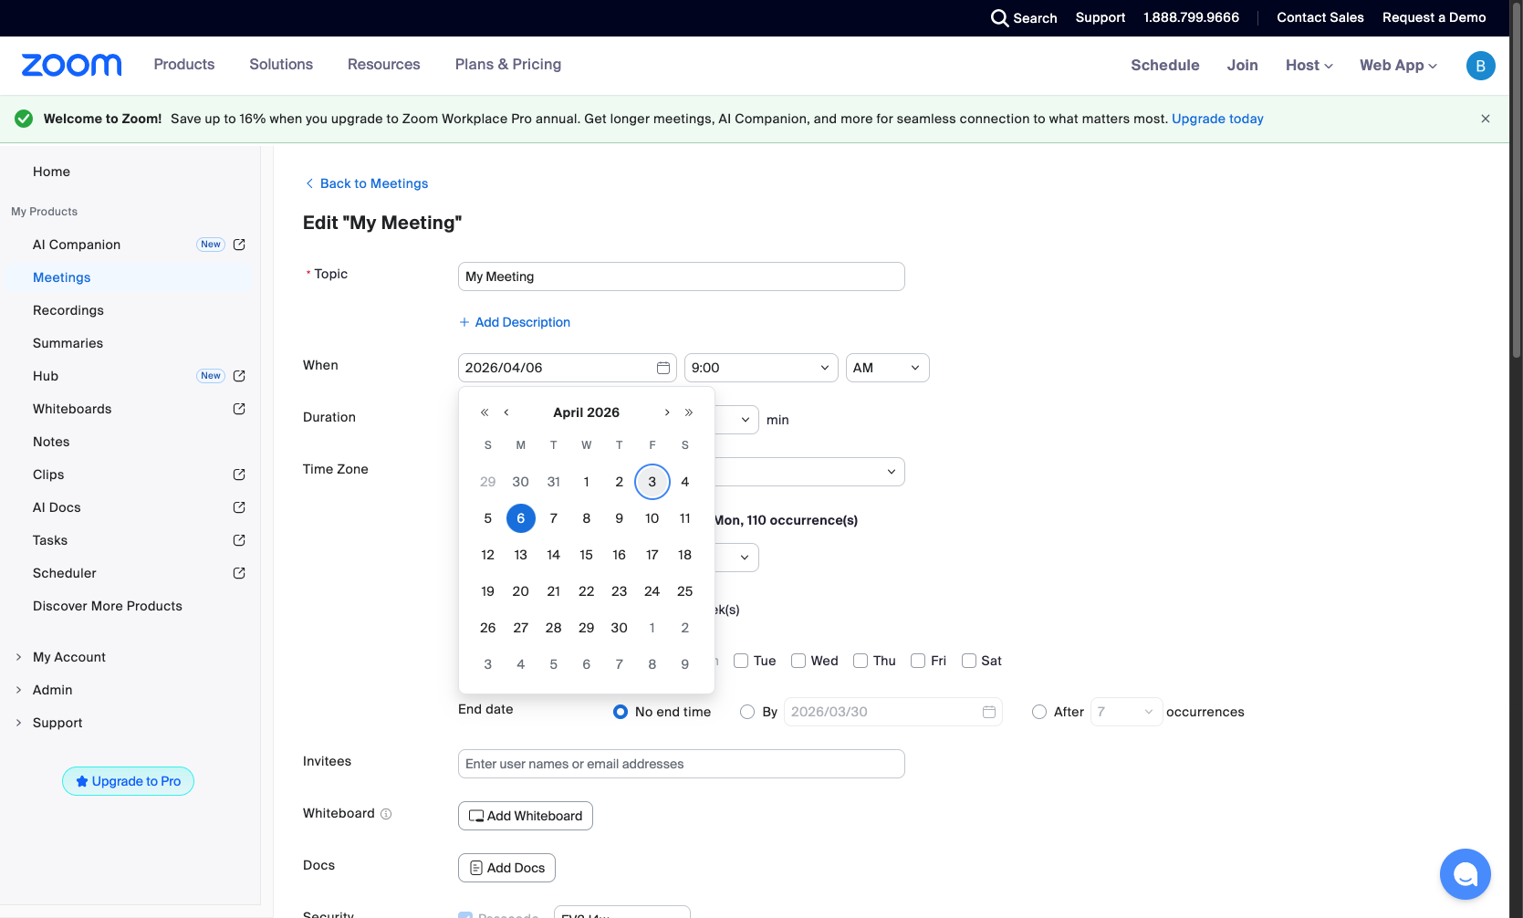Click the New badge beside AI Companion
This screenshot has height=918, width=1523.
pyautogui.click(x=211, y=245)
